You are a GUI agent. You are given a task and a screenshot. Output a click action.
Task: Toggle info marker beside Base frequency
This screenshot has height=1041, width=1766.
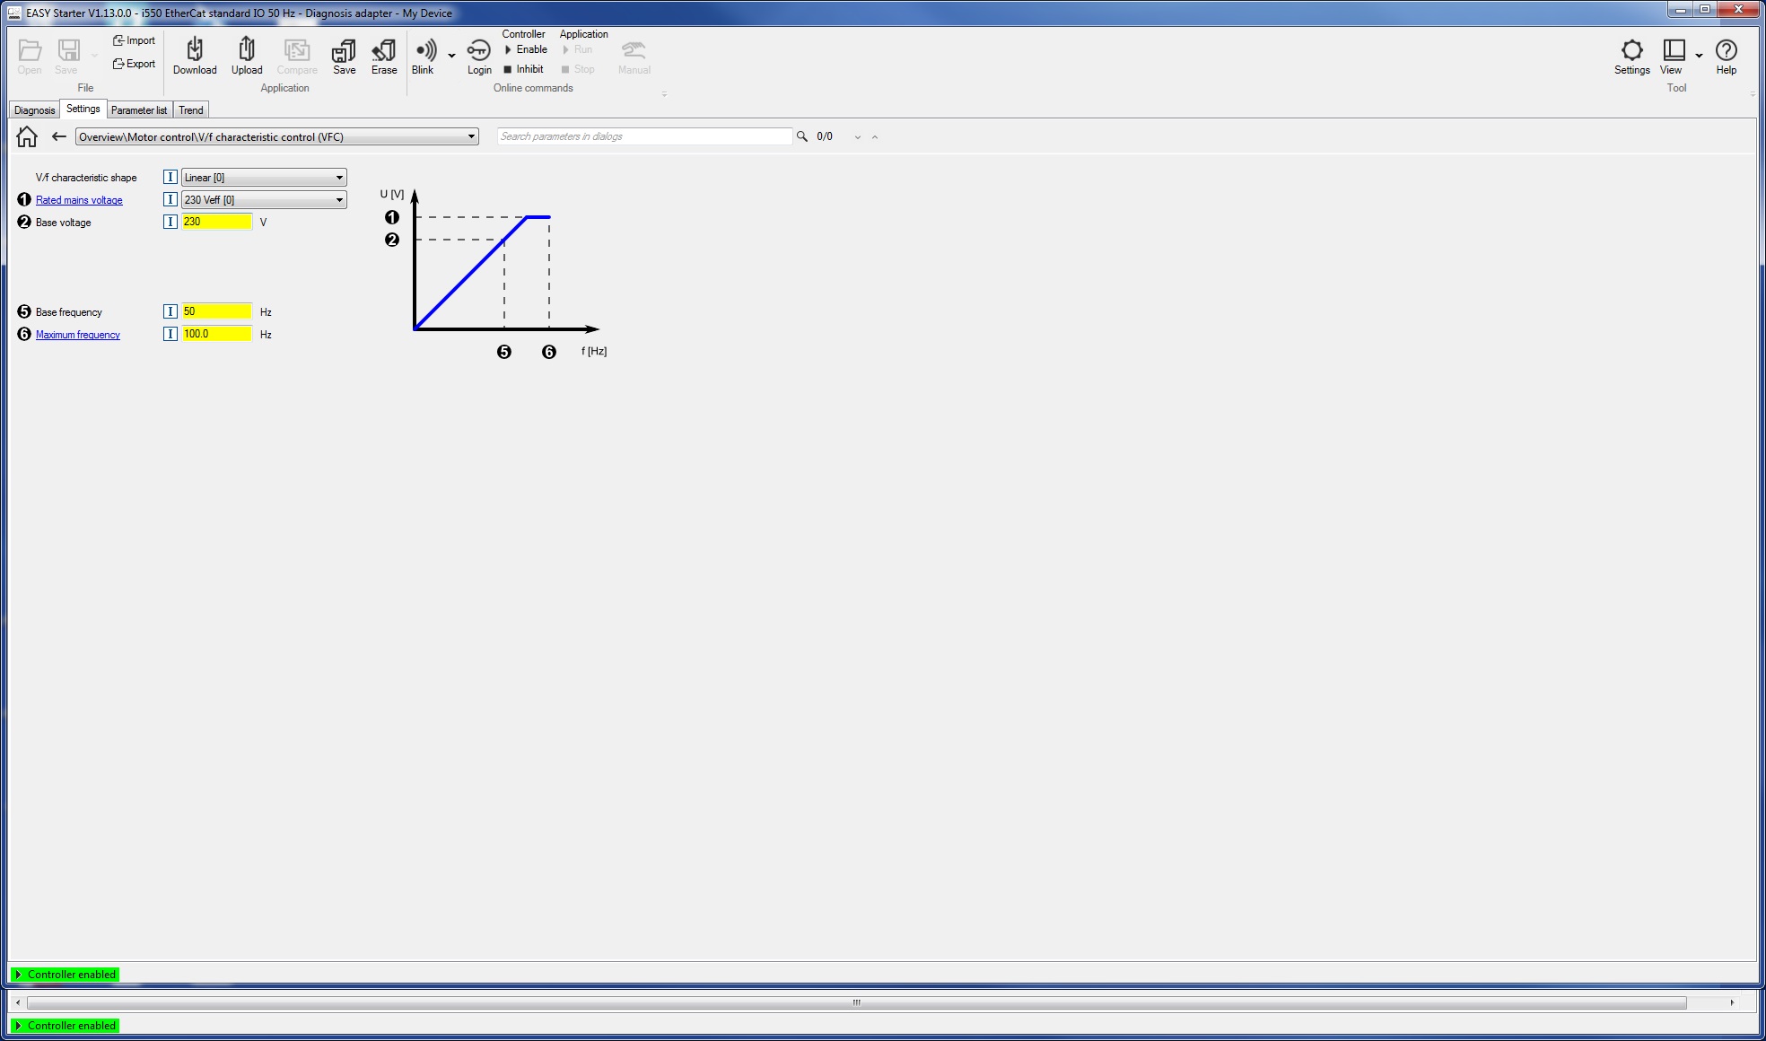pos(170,311)
